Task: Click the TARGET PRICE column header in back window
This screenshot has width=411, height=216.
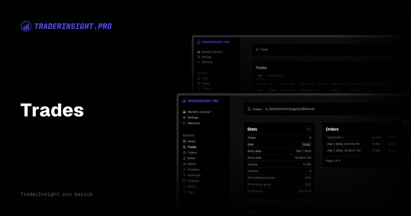Action: (340, 84)
